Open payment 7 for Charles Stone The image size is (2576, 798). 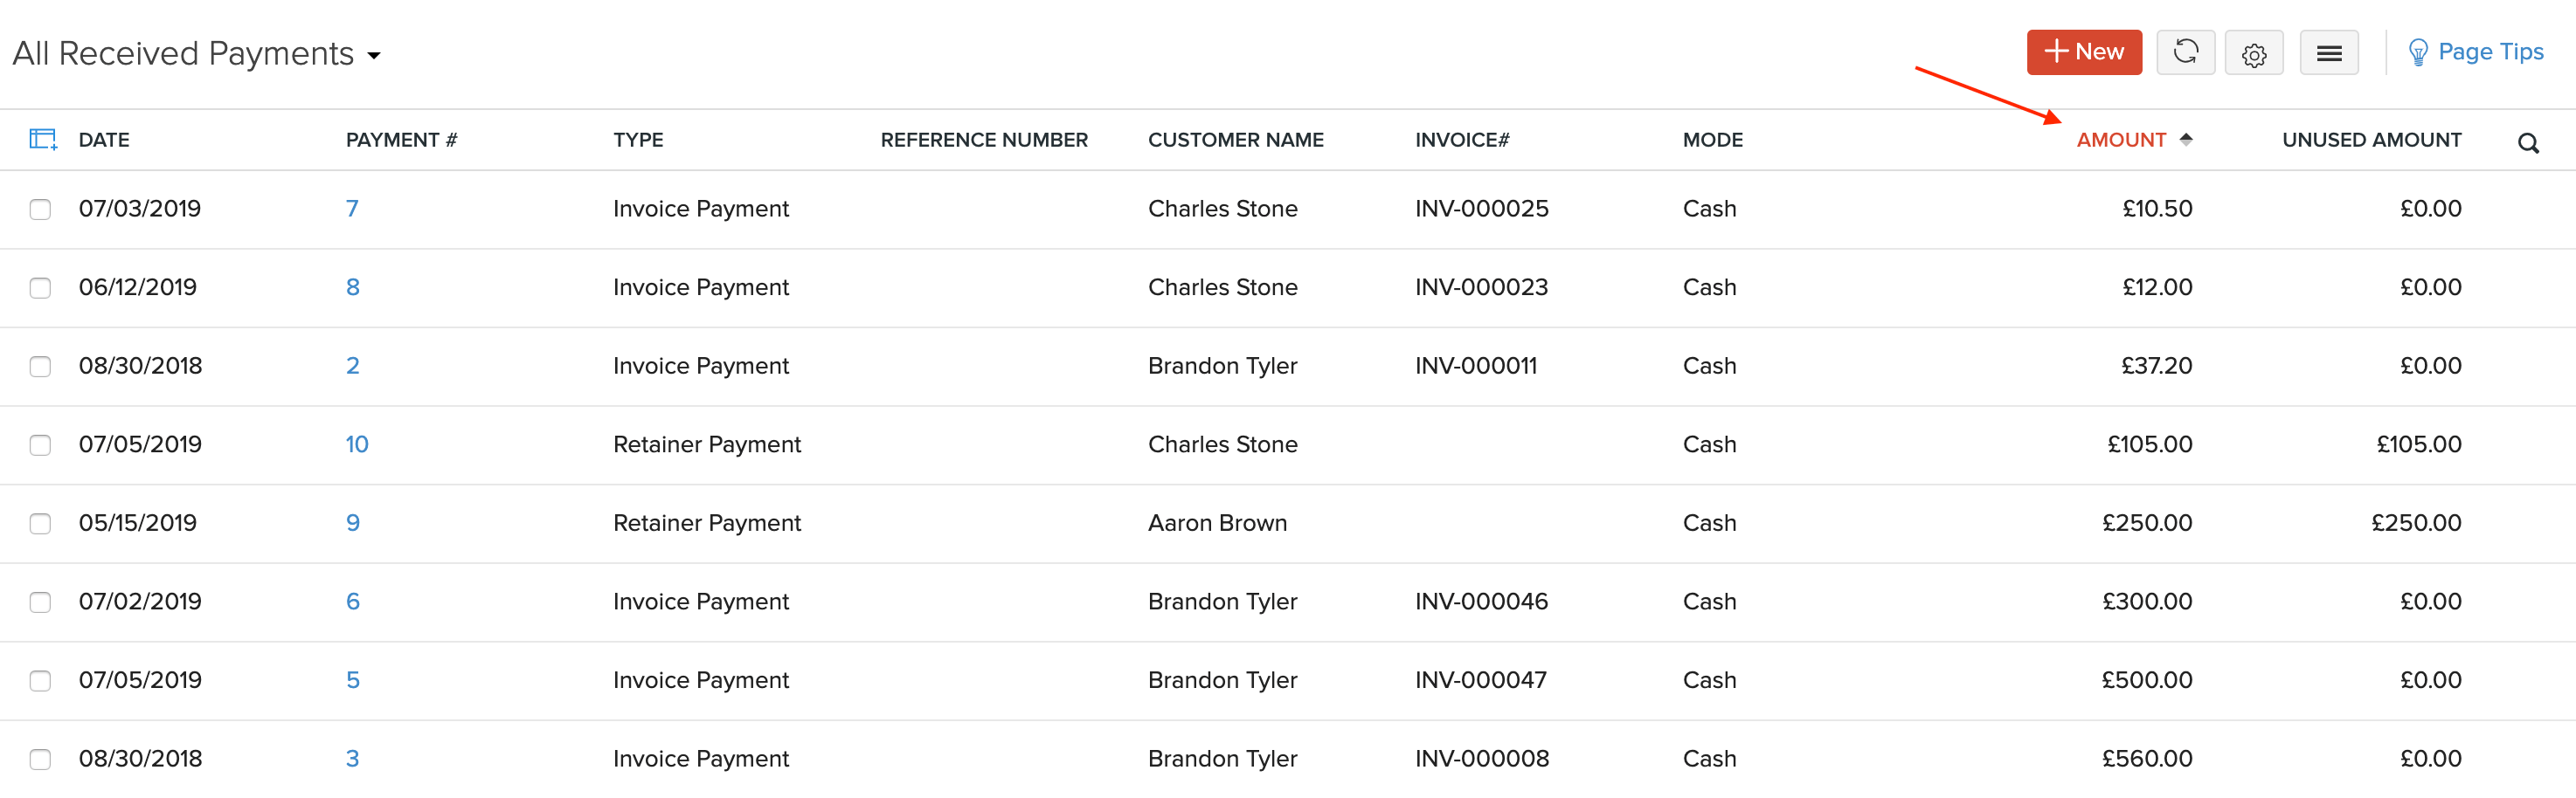352,209
